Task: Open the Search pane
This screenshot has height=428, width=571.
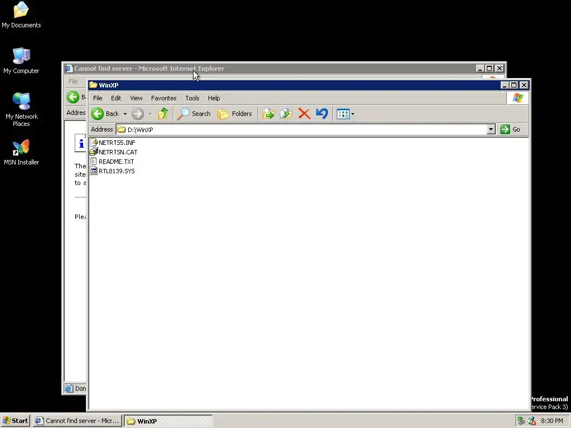Action: click(193, 114)
